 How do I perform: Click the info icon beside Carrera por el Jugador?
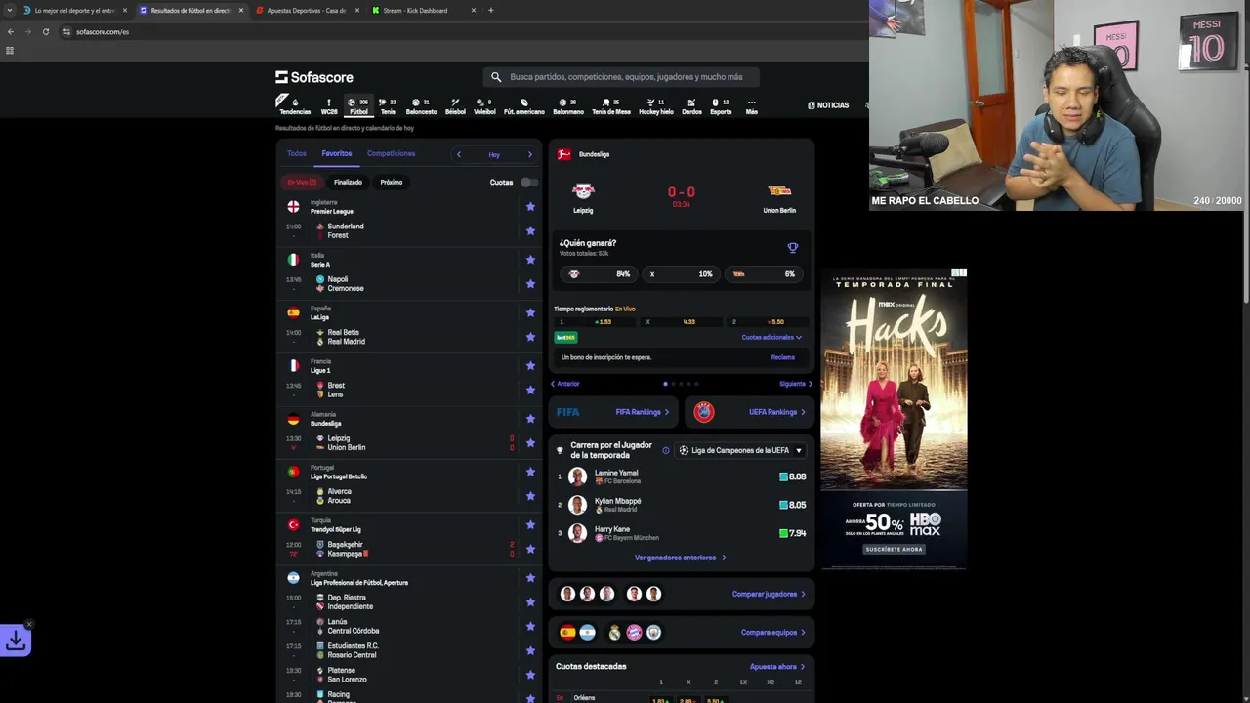666,450
